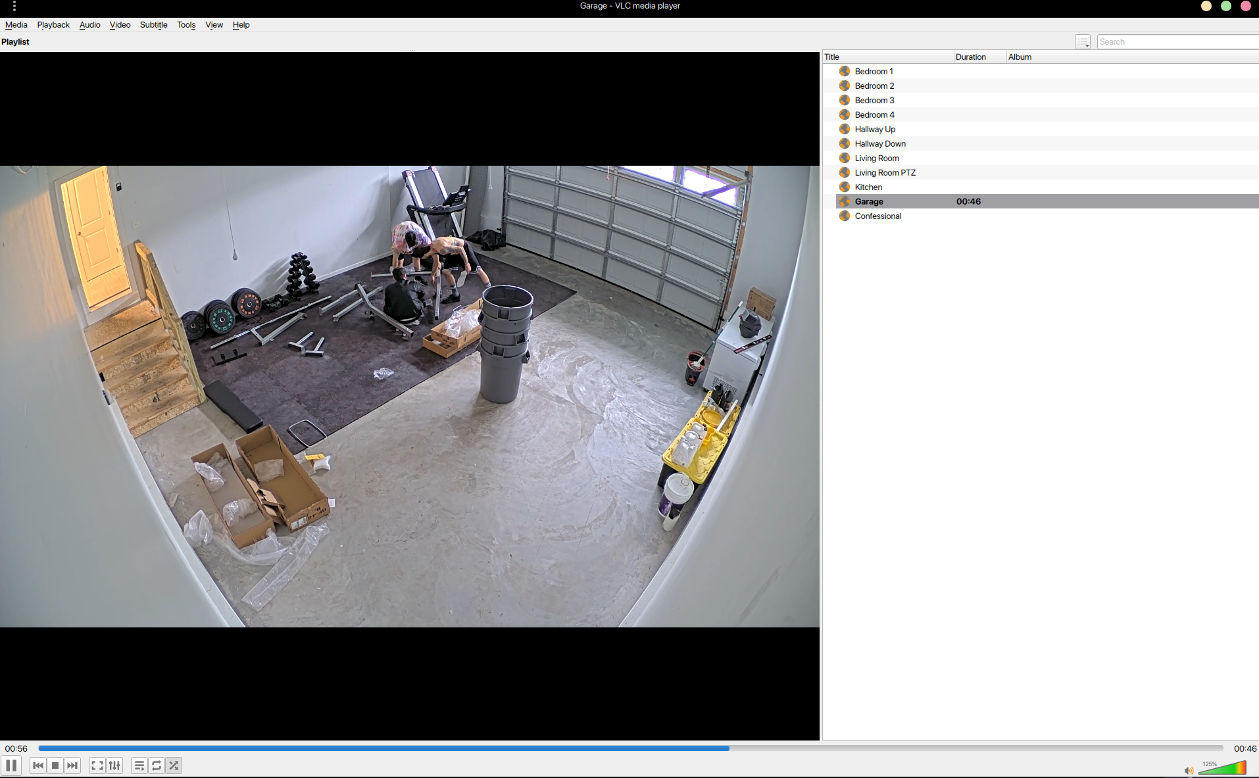Screen dimensions: 1259x778
Task: Toggle random shuffle playback
Action: [x=174, y=766]
